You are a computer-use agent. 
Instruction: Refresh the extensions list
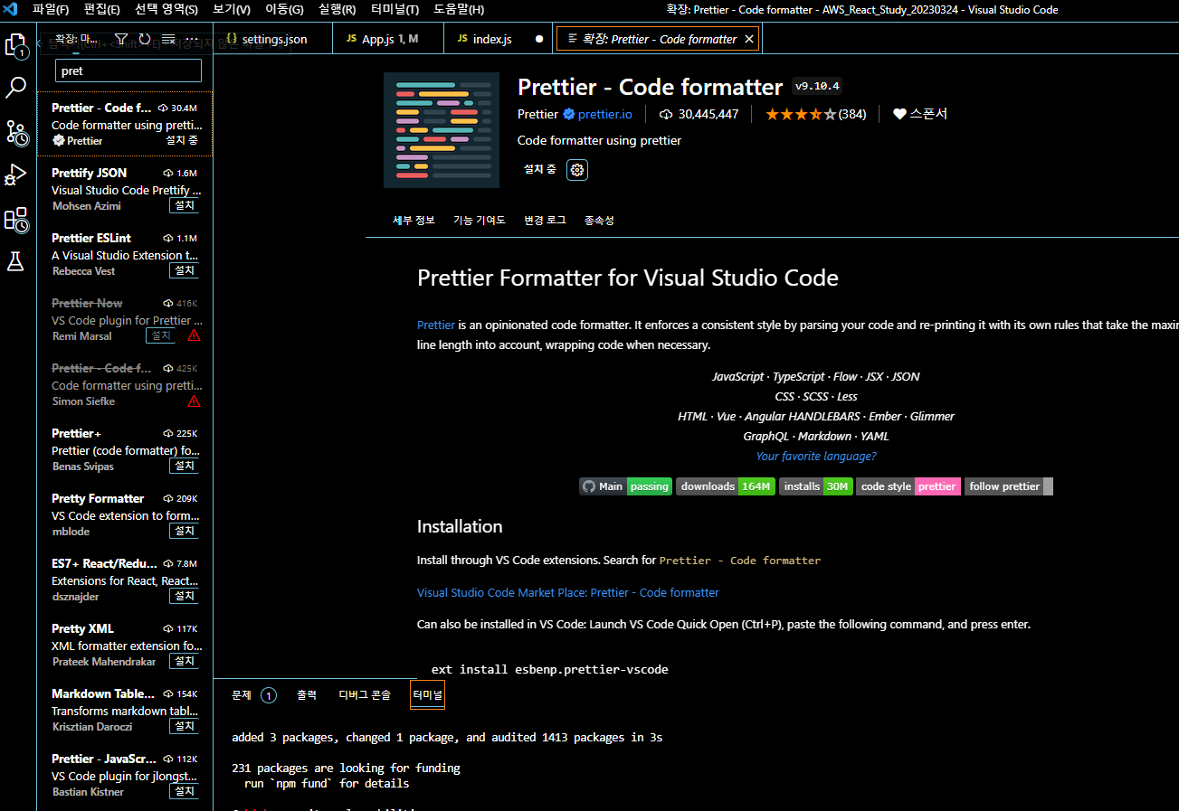click(145, 39)
